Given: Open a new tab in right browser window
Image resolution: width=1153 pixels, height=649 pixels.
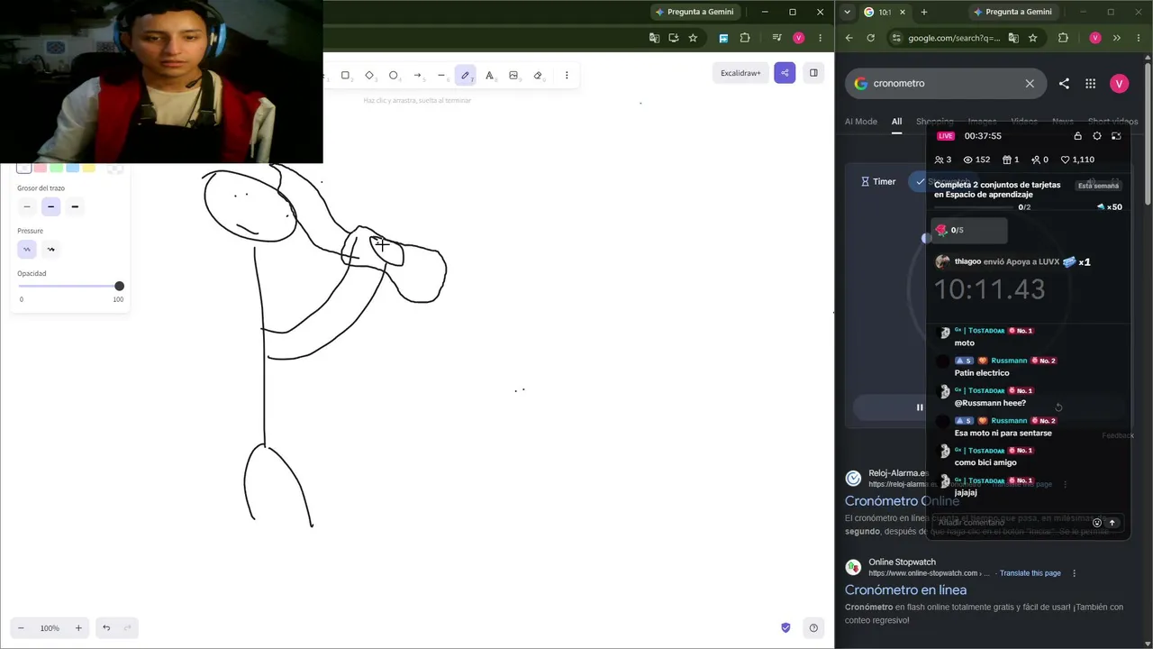Looking at the screenshot, I should pyautogui.click(x=923, y=12).
